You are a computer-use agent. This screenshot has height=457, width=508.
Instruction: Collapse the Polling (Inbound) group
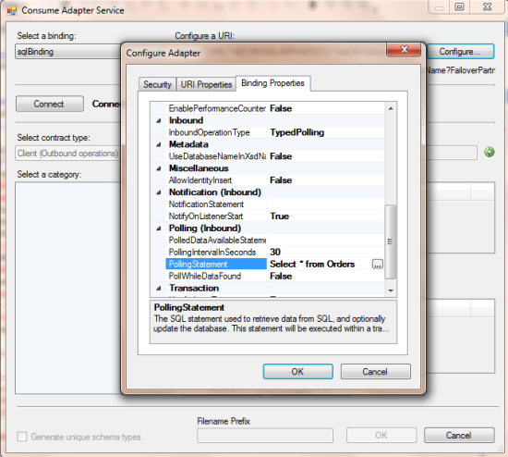(159, 228)
